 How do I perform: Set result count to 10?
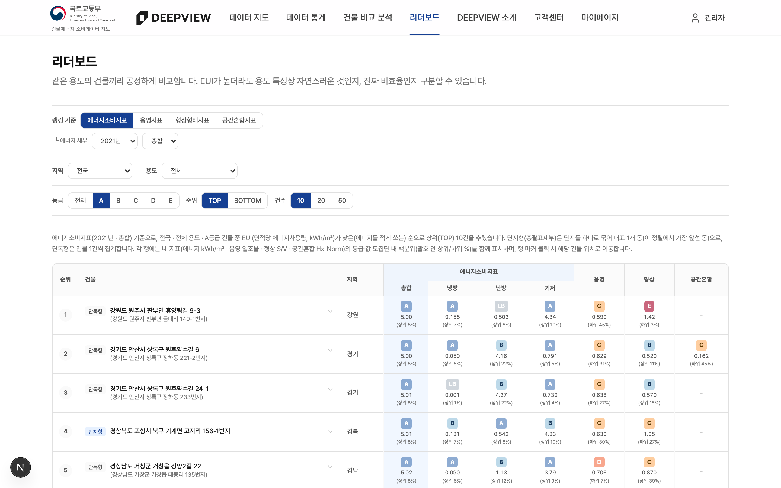click(300, 201)
